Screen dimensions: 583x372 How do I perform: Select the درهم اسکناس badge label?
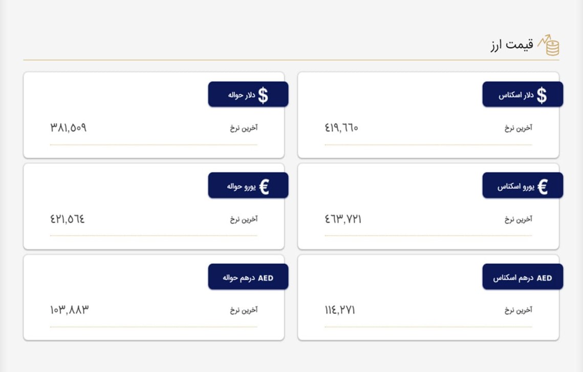(x=513, y=277)
